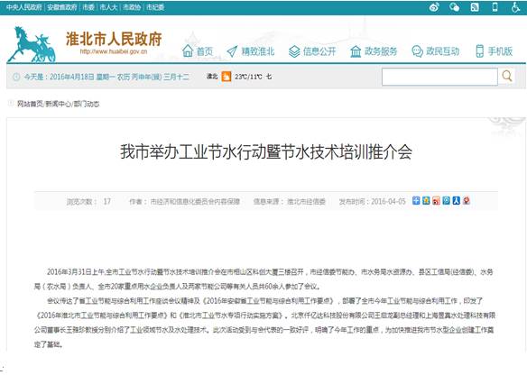Click the http://www.huaibei.gov.cn URL text
This screenshot has width=527, height=375.
(x=114, y=51)
